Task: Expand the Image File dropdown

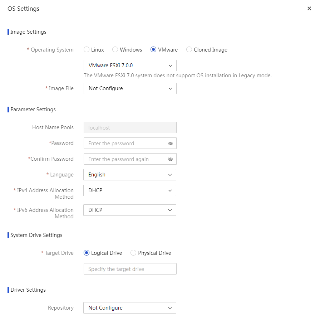Action: point(130,88)
